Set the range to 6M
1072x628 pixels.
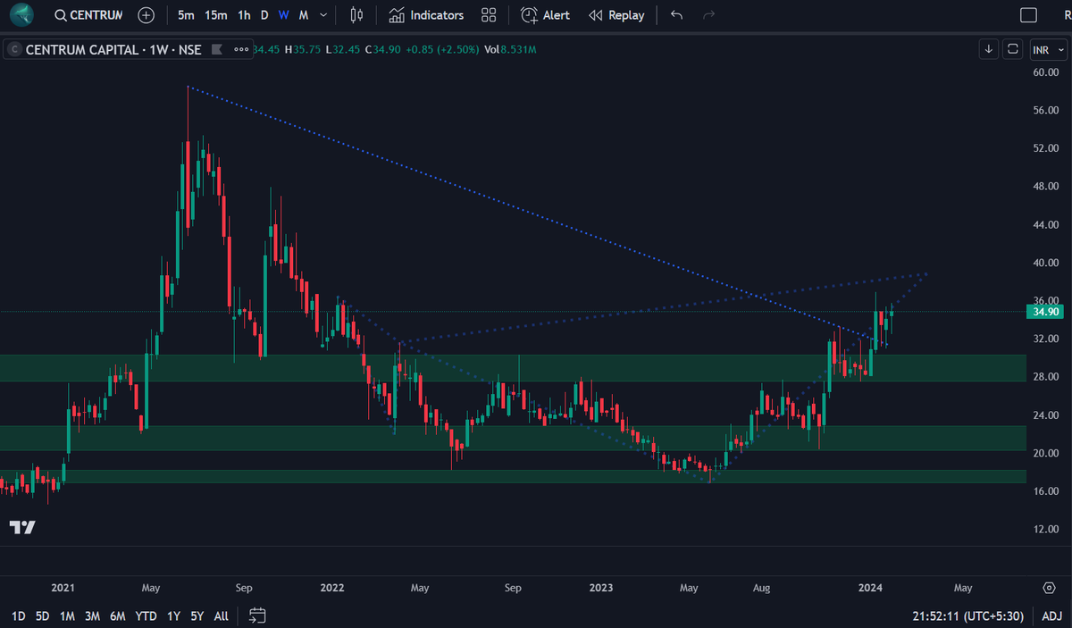tap(118, 615)
